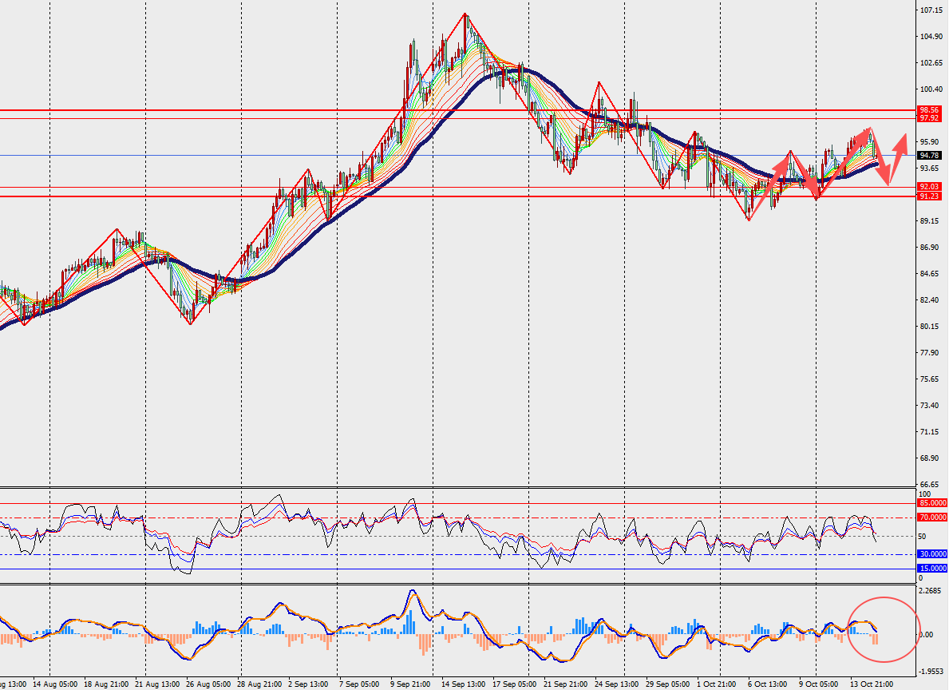Click the oscillator 70.0000 level label
Screen dimensions: 949x690
933,517
